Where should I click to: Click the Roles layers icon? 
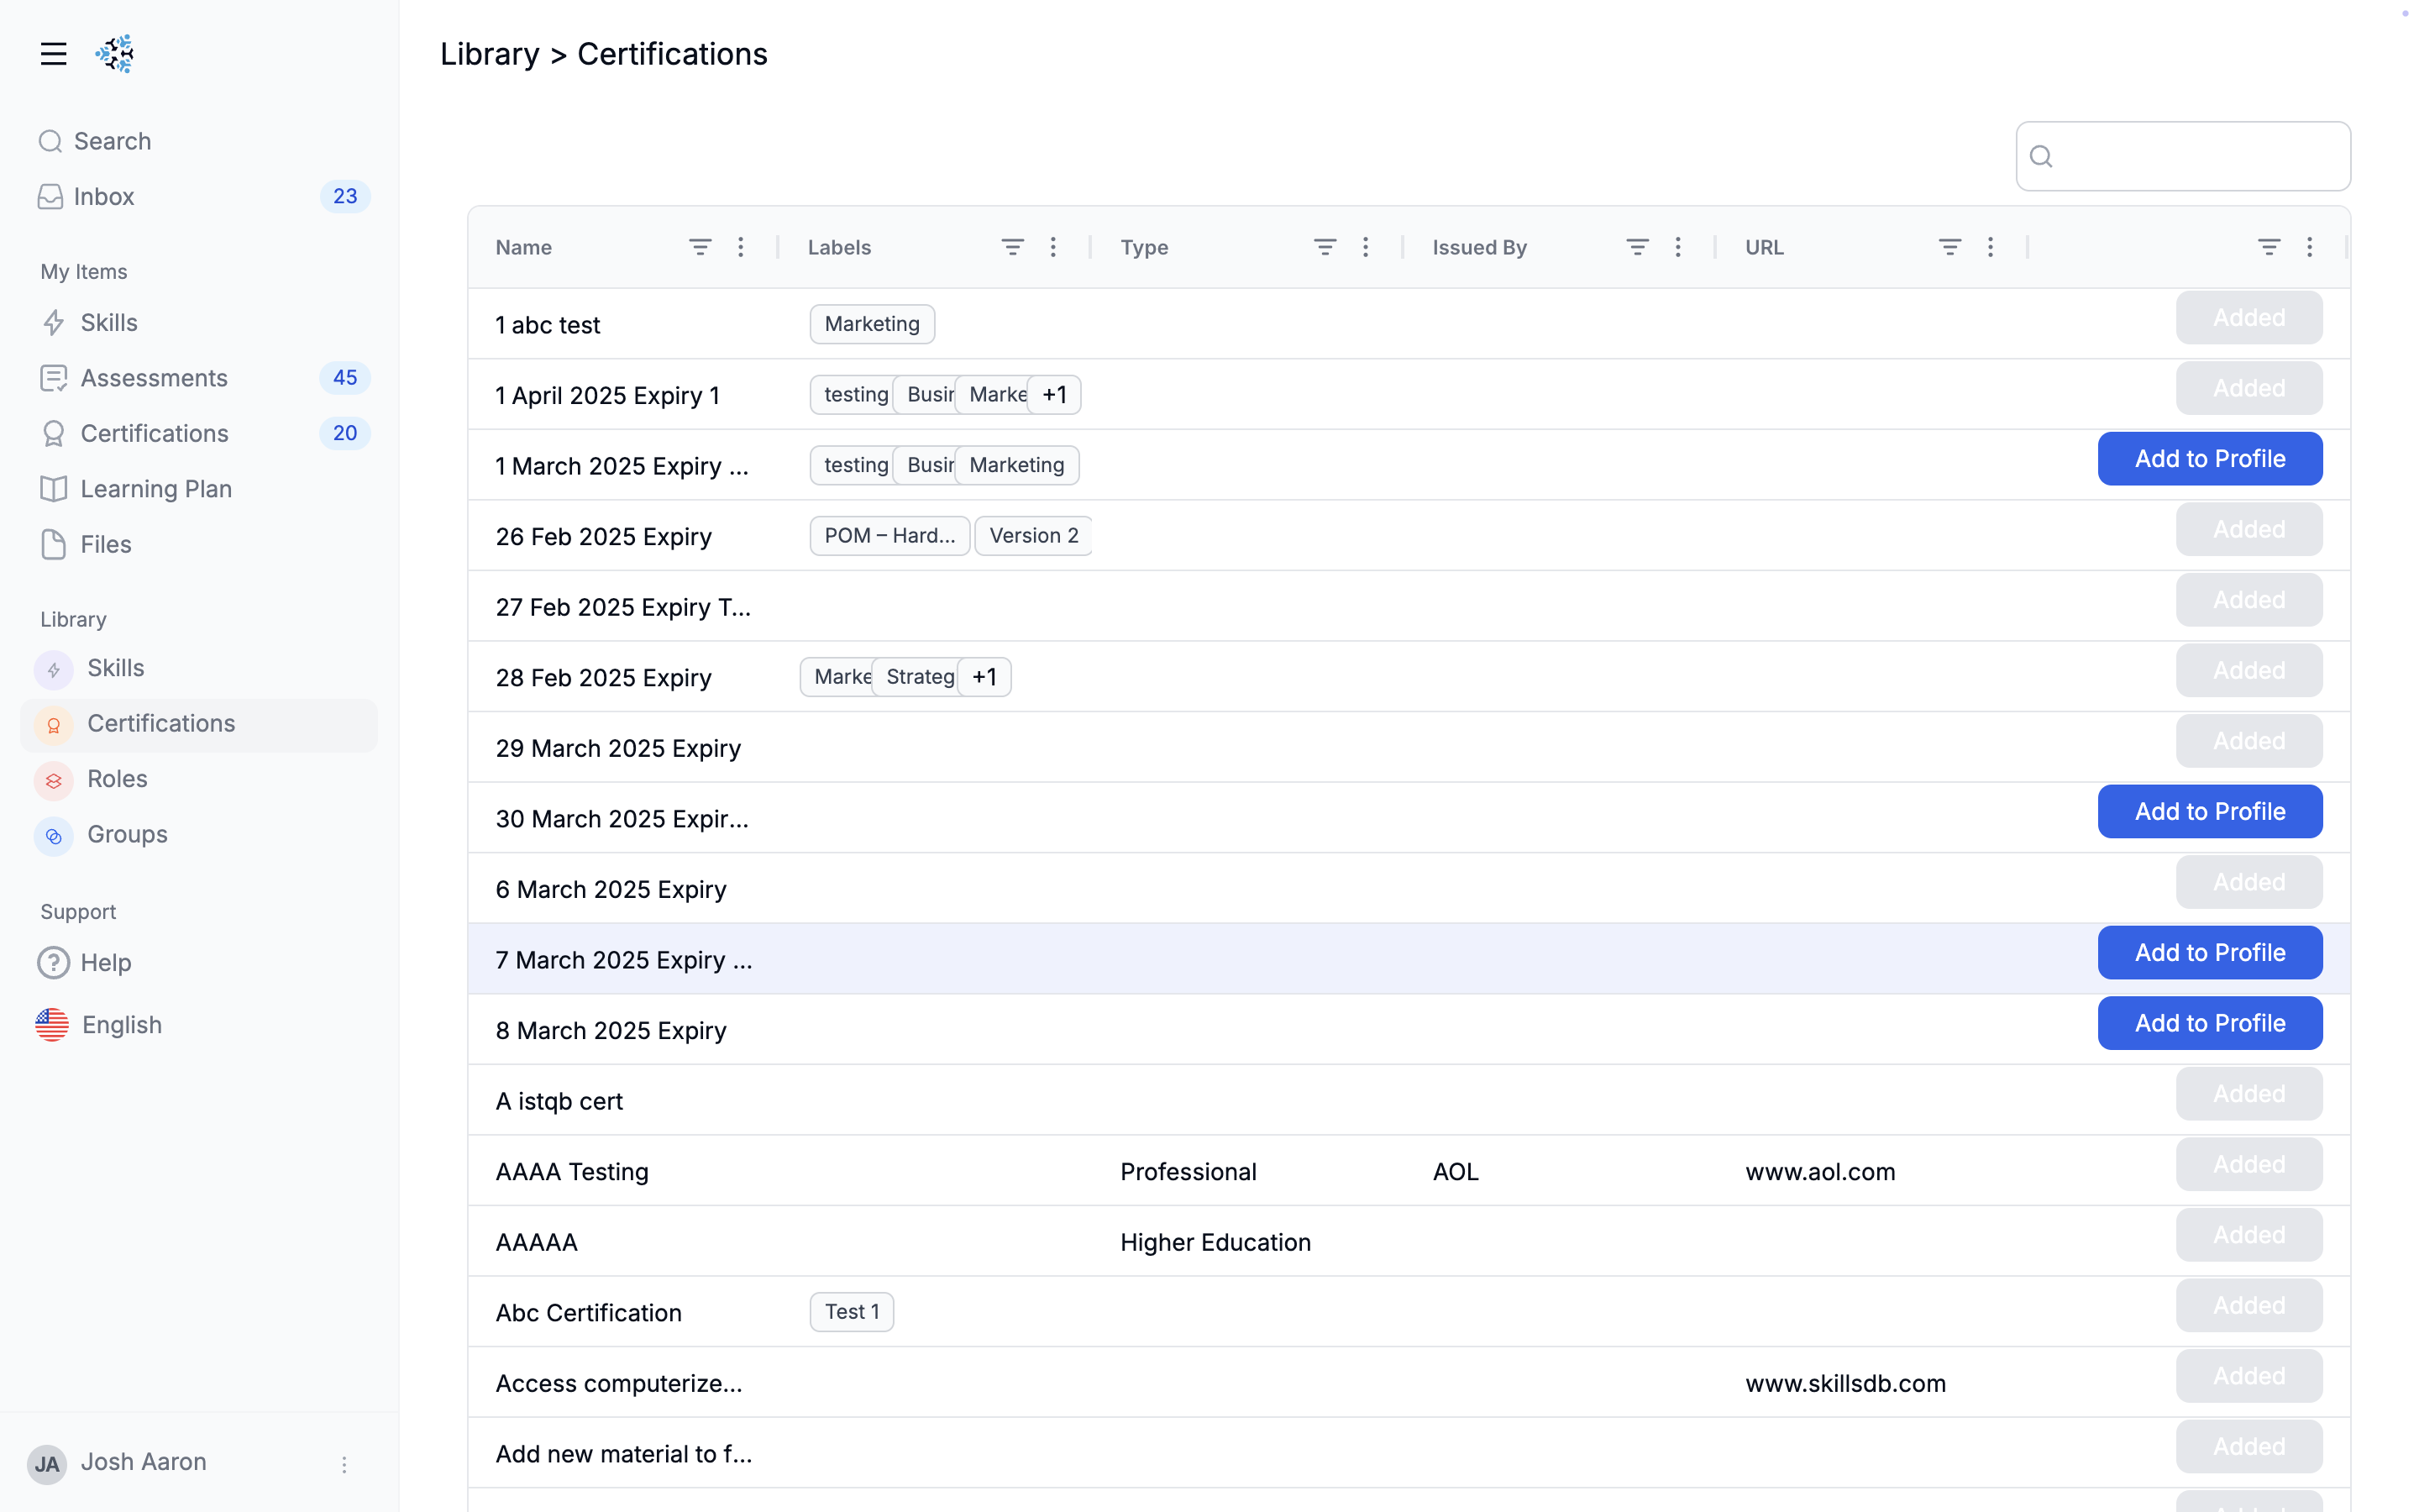(54, 780)
